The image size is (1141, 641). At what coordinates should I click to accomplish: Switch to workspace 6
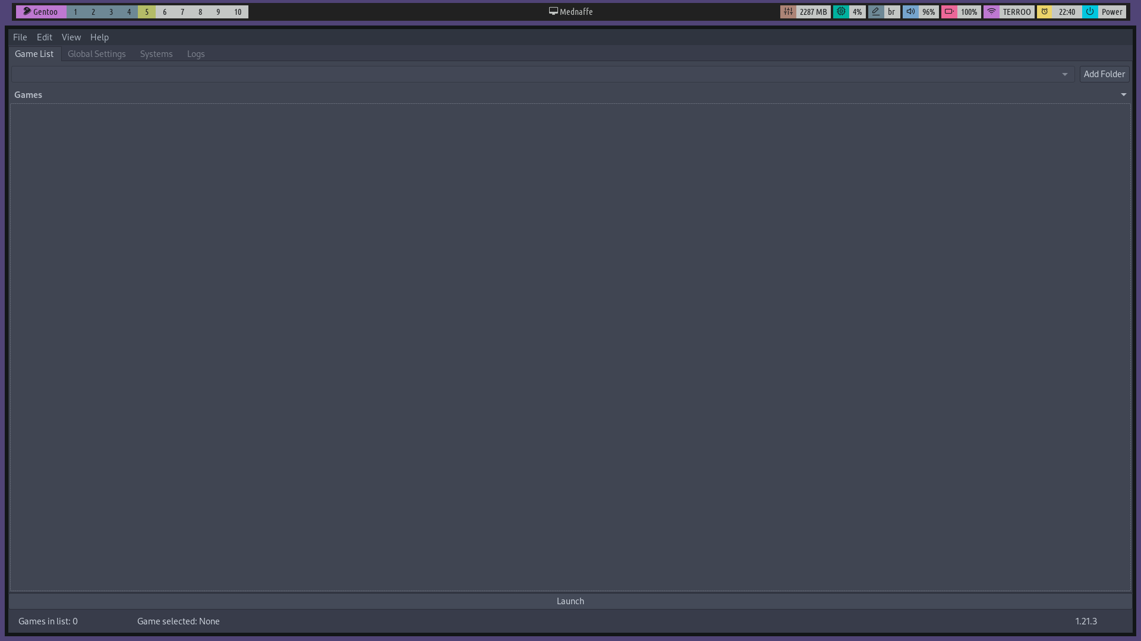coord(165,12)
